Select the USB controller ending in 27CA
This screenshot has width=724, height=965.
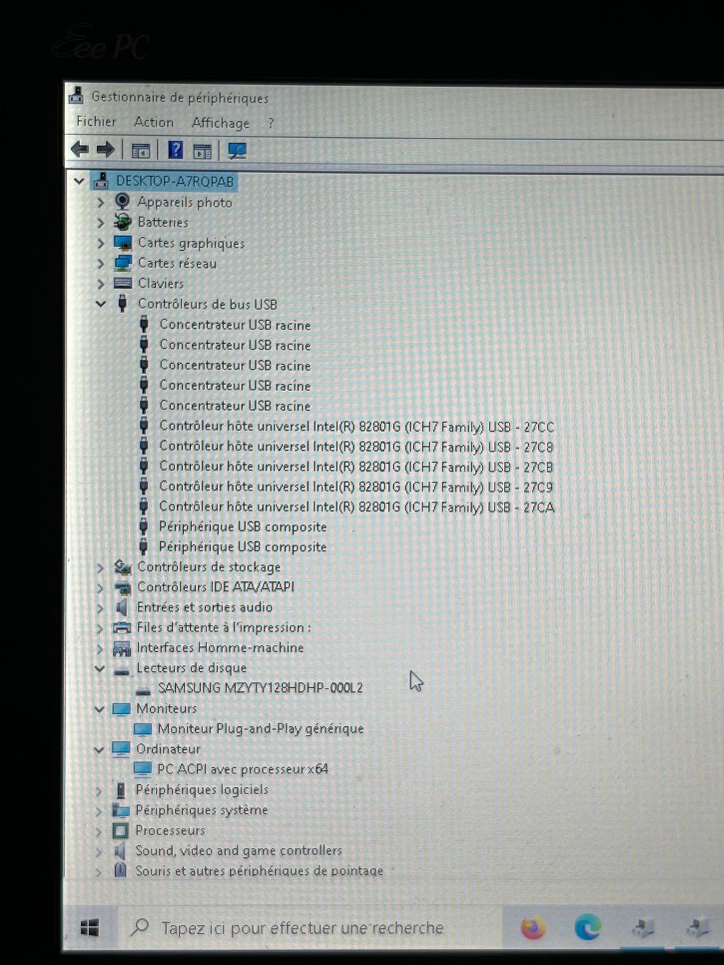point(357,507)
